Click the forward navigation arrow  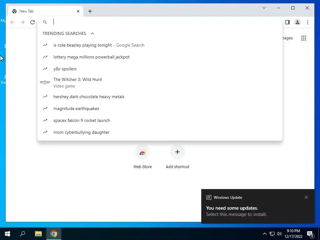coord(22,22)
